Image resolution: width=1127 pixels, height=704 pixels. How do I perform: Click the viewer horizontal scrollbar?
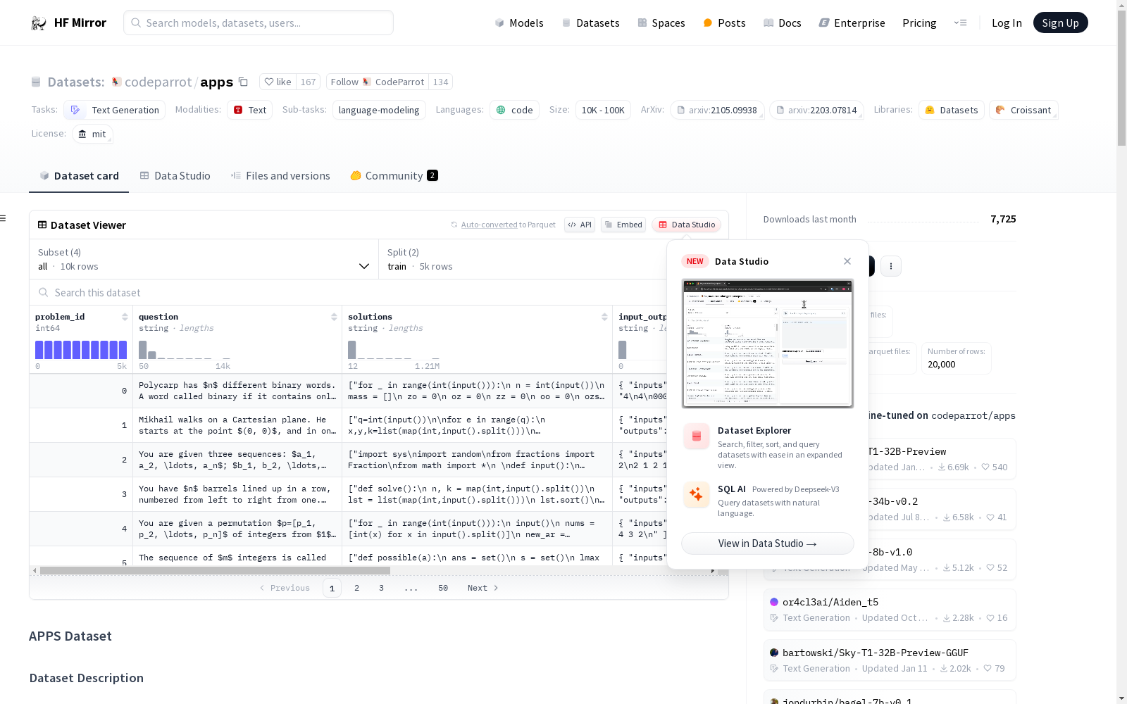coord(215,570)
